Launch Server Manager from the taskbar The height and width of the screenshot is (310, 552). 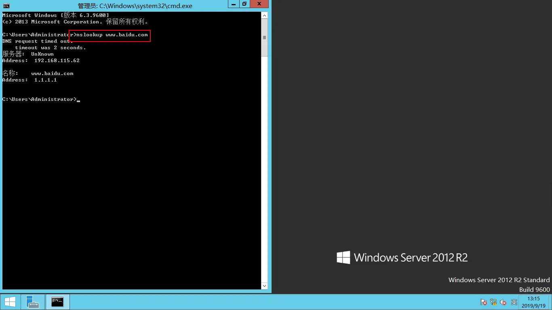pos(32,302)
